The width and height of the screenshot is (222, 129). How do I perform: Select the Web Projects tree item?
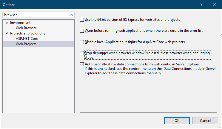(x=26, y=44)
